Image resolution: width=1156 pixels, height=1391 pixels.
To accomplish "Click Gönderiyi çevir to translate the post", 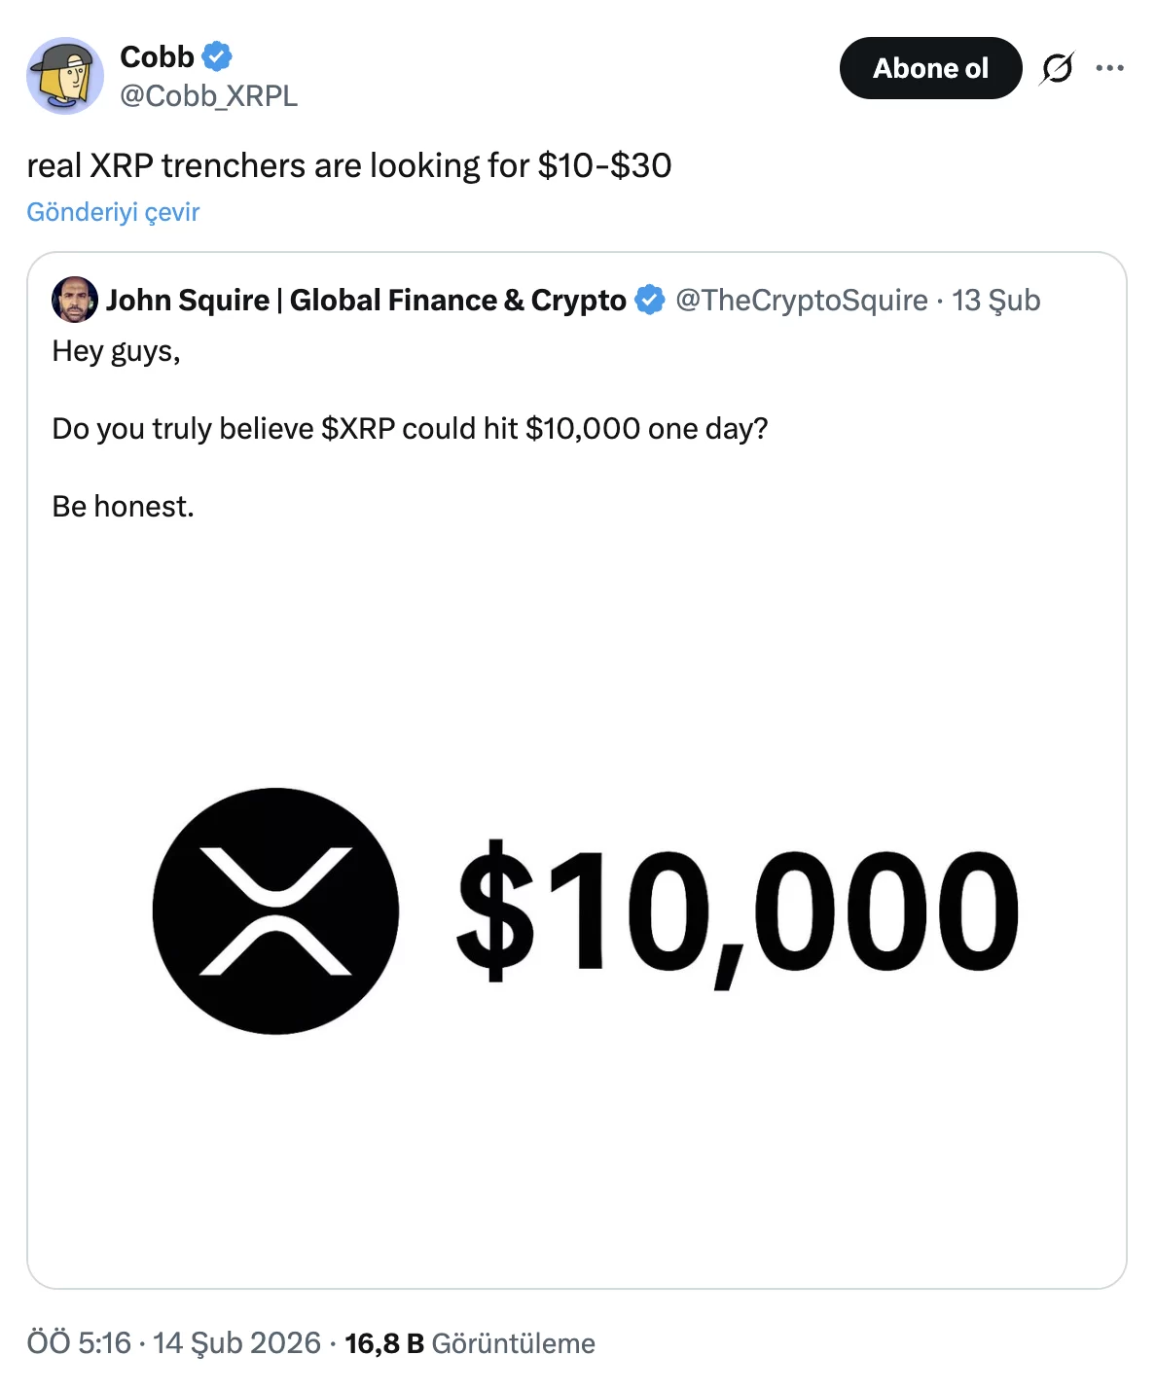I will (112, 211).
